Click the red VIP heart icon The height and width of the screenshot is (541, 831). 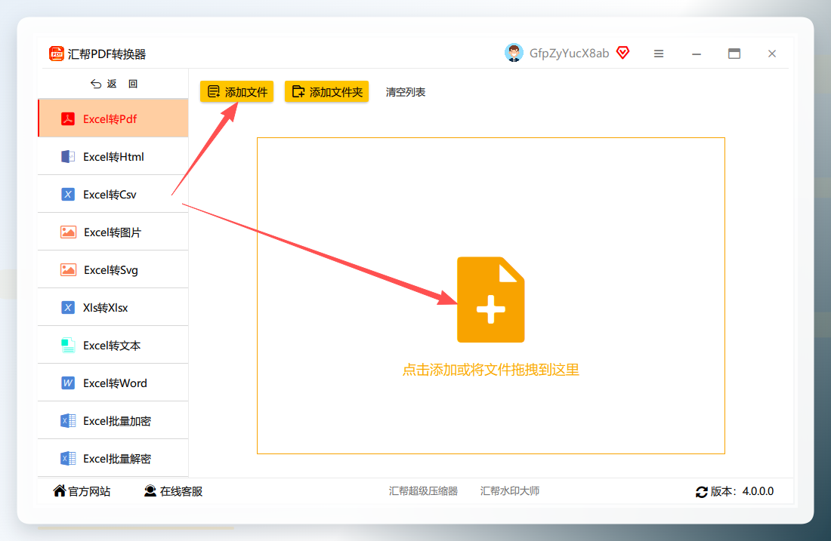click(x=623, y=52)
